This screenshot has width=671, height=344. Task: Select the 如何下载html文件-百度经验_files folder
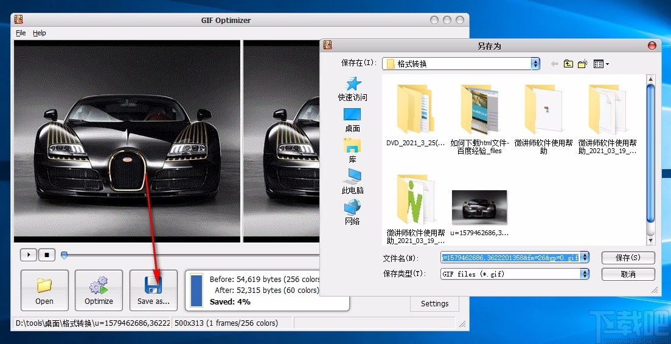pyautogui.click(x=479, y=119)
